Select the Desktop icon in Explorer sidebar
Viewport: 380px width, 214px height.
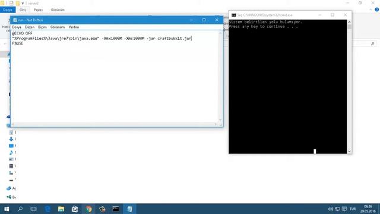11,146
